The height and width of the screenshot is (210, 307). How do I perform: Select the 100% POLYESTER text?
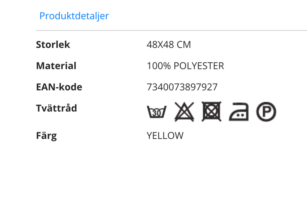coord(185,66)
